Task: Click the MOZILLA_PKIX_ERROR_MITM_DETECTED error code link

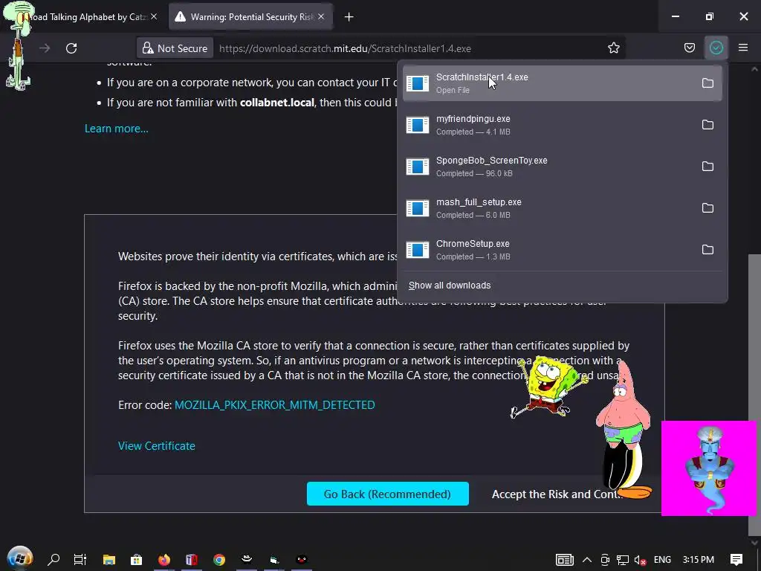Action: 275,405
